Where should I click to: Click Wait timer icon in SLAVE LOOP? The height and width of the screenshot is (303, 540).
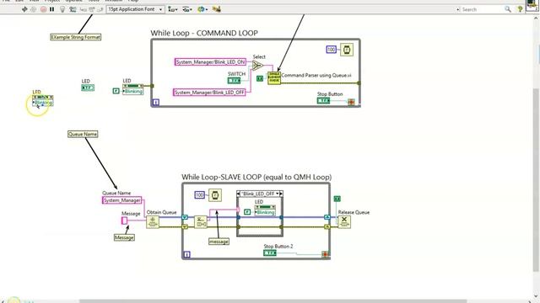(x=215, y=195)
